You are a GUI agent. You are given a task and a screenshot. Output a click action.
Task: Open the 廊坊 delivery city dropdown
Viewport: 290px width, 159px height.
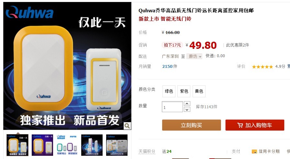tap(195, 56)
